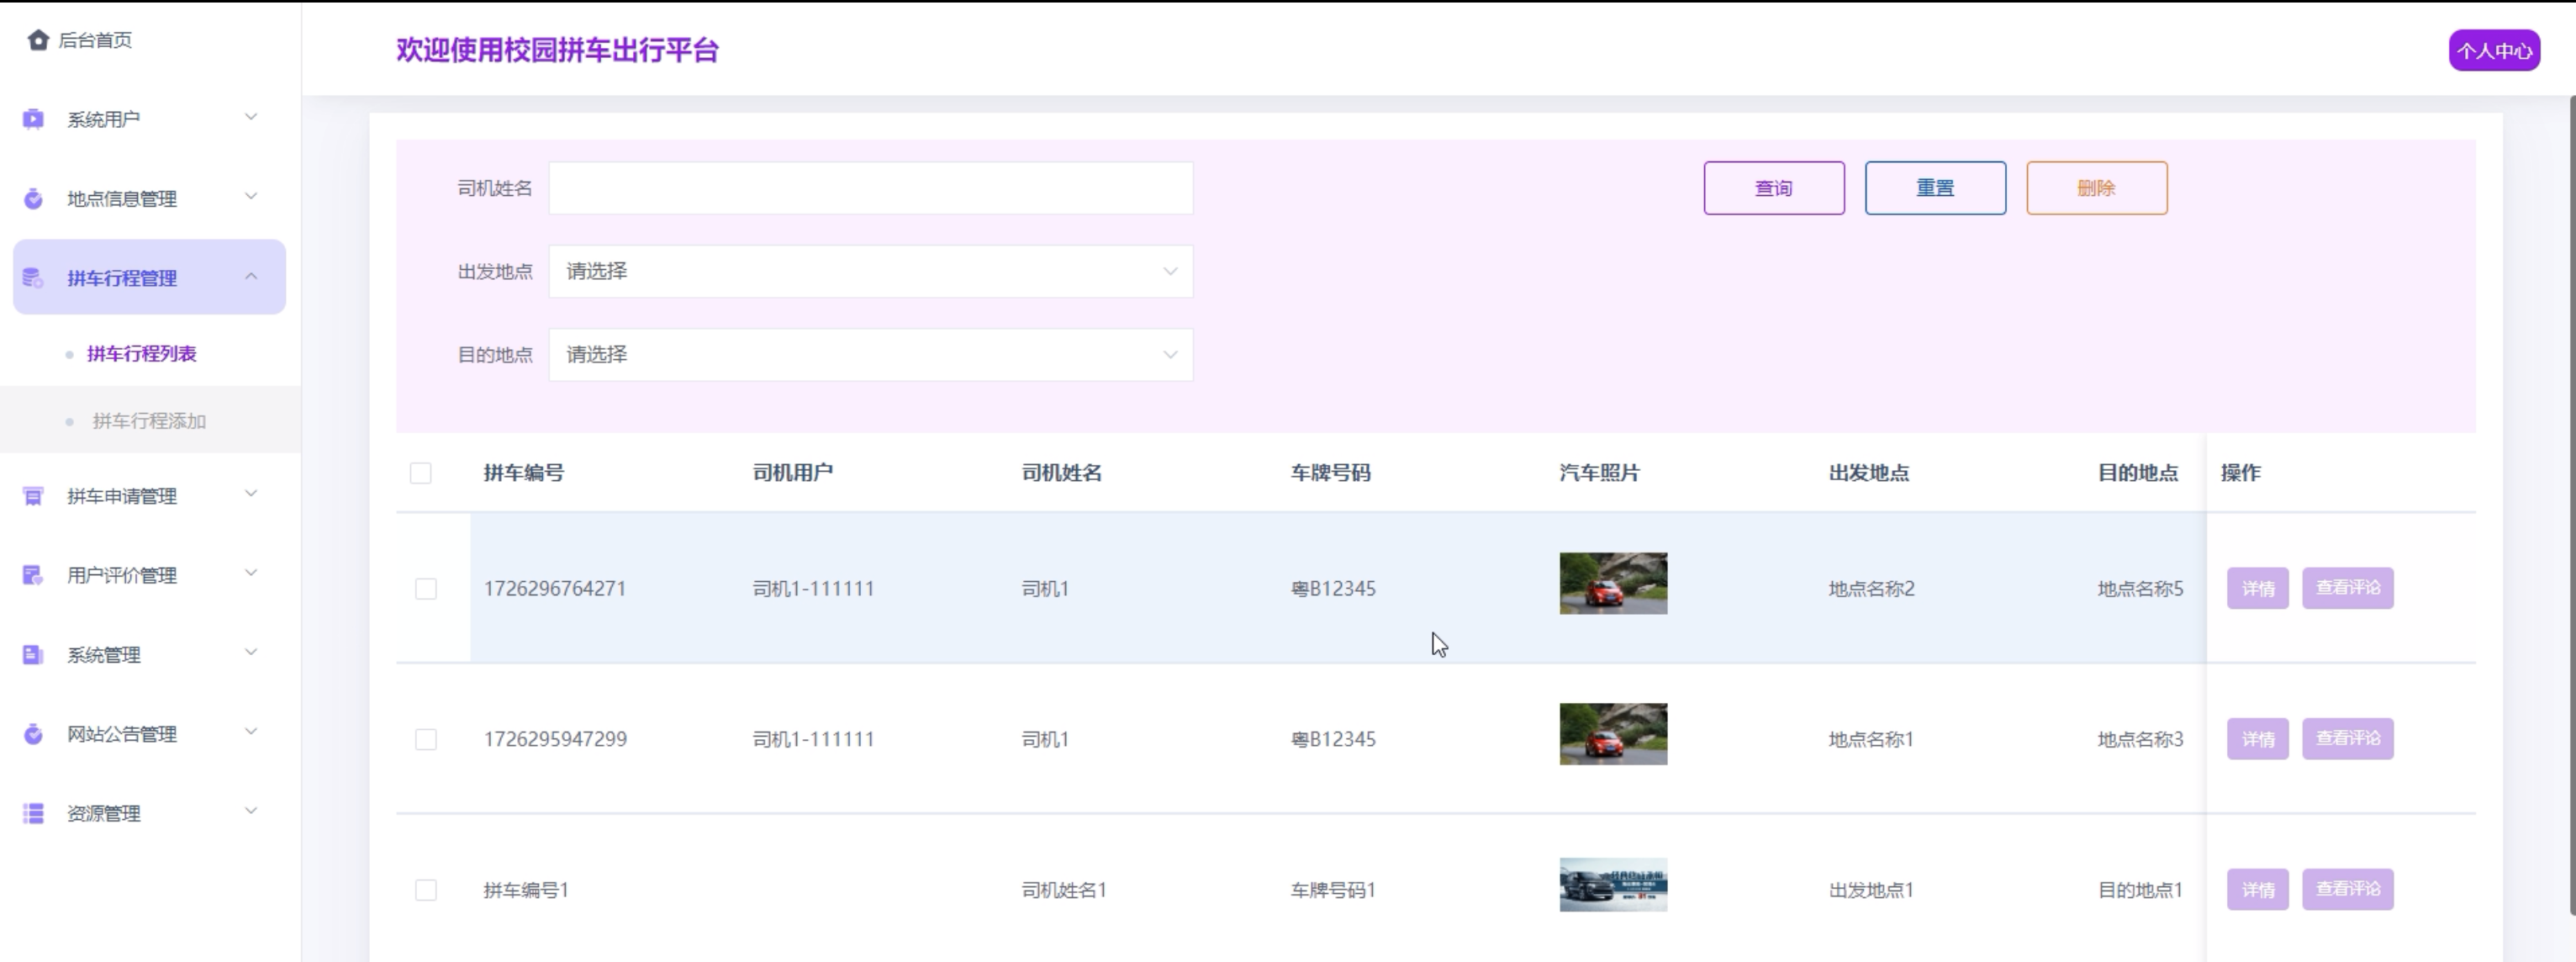Click the 拼车行程管理 database icon
The width and height of the screenshot is (2576, 962).
(x=33, y=278)
